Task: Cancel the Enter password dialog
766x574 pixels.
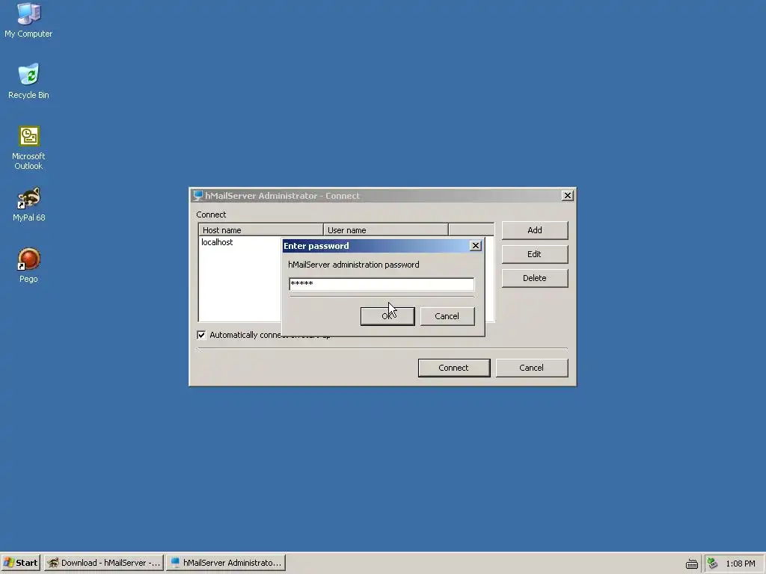Action: pyautogui.click(x=447, y=316)
